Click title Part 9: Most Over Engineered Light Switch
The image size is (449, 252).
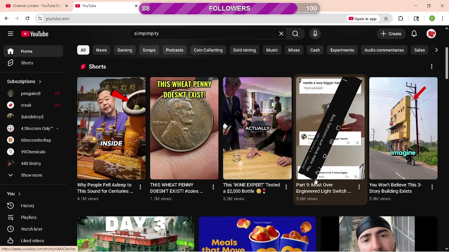[x=323, y=188]
